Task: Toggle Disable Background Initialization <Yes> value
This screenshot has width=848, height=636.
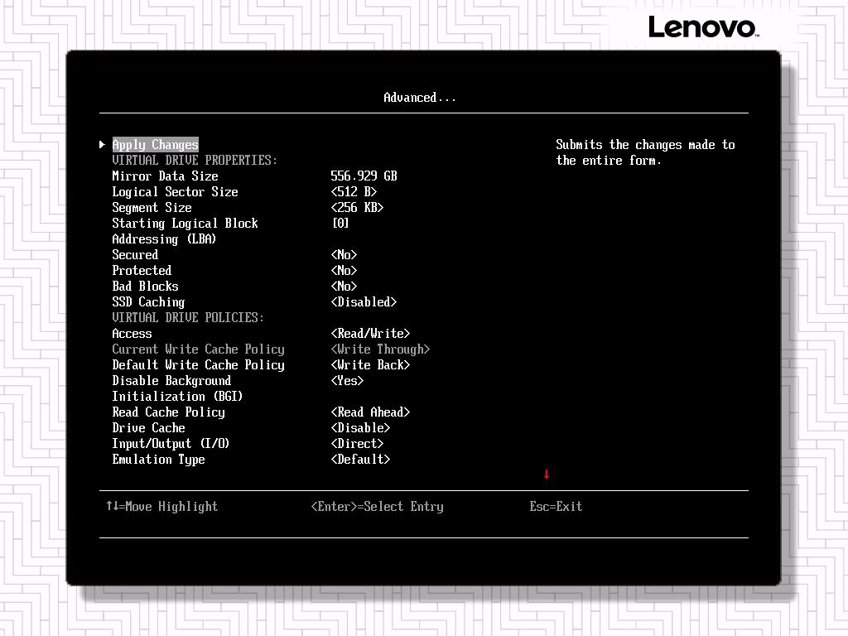Action: point(347,381)
